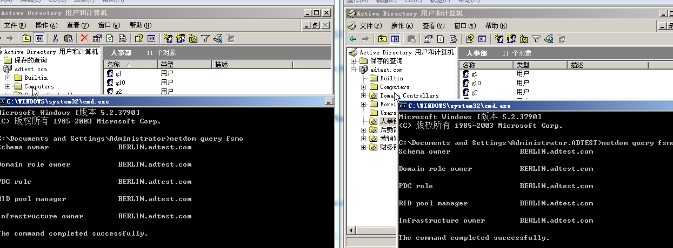Image resolution: width=673 pixels, height=248 pixels.
Task: Select Computers folder in left window tree
Action: pos(39,86)
